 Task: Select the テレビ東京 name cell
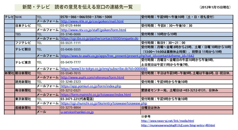point(25,62)
